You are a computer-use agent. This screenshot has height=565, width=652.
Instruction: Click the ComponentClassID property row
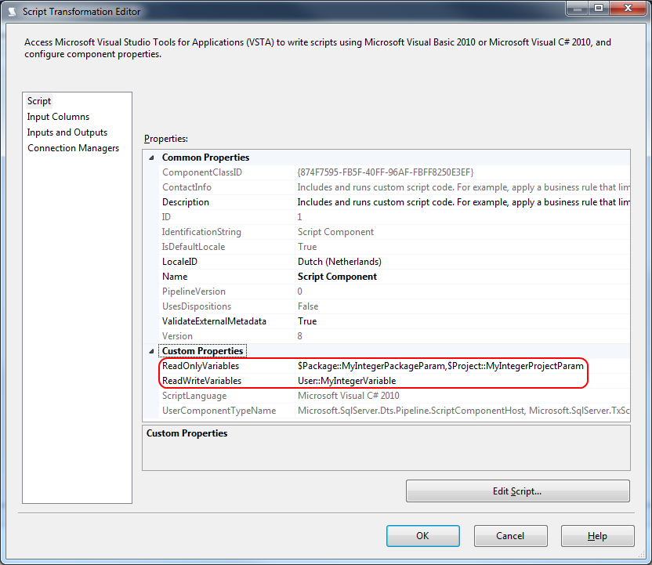393,172
